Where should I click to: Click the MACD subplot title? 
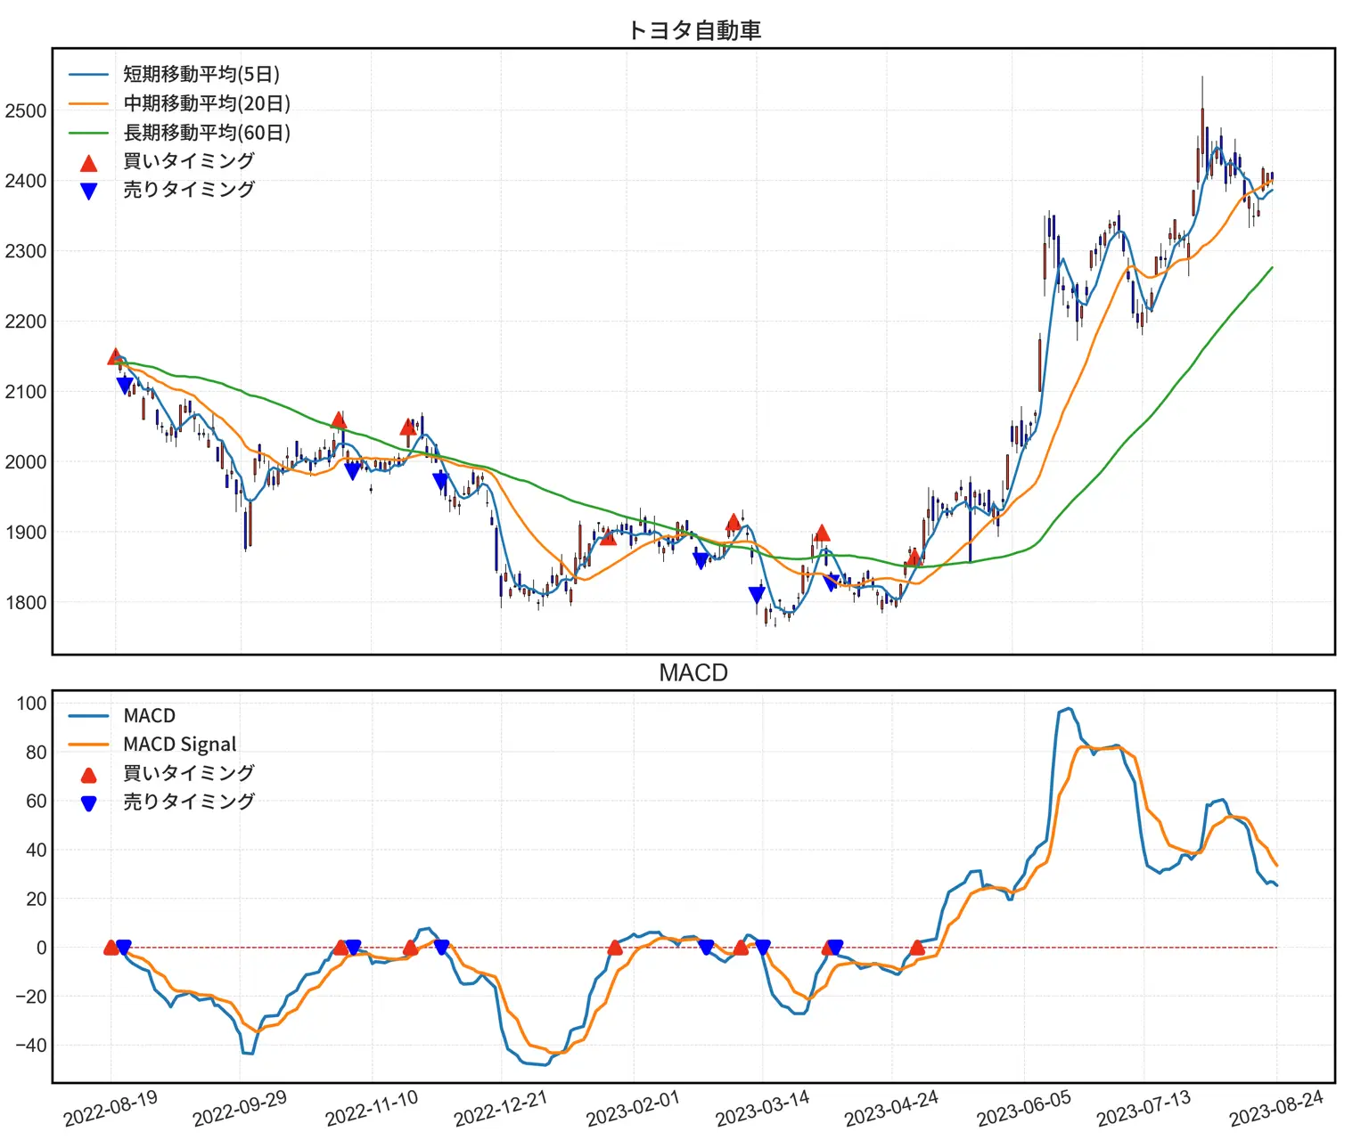pos(693,672)
